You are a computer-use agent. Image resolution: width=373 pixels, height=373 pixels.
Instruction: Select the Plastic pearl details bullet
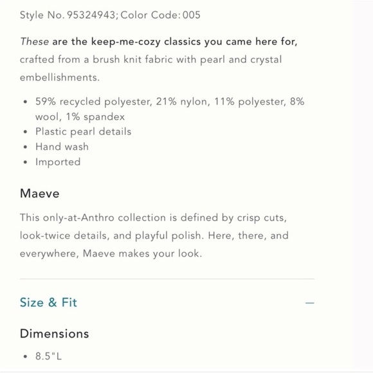tap(83, 132)
